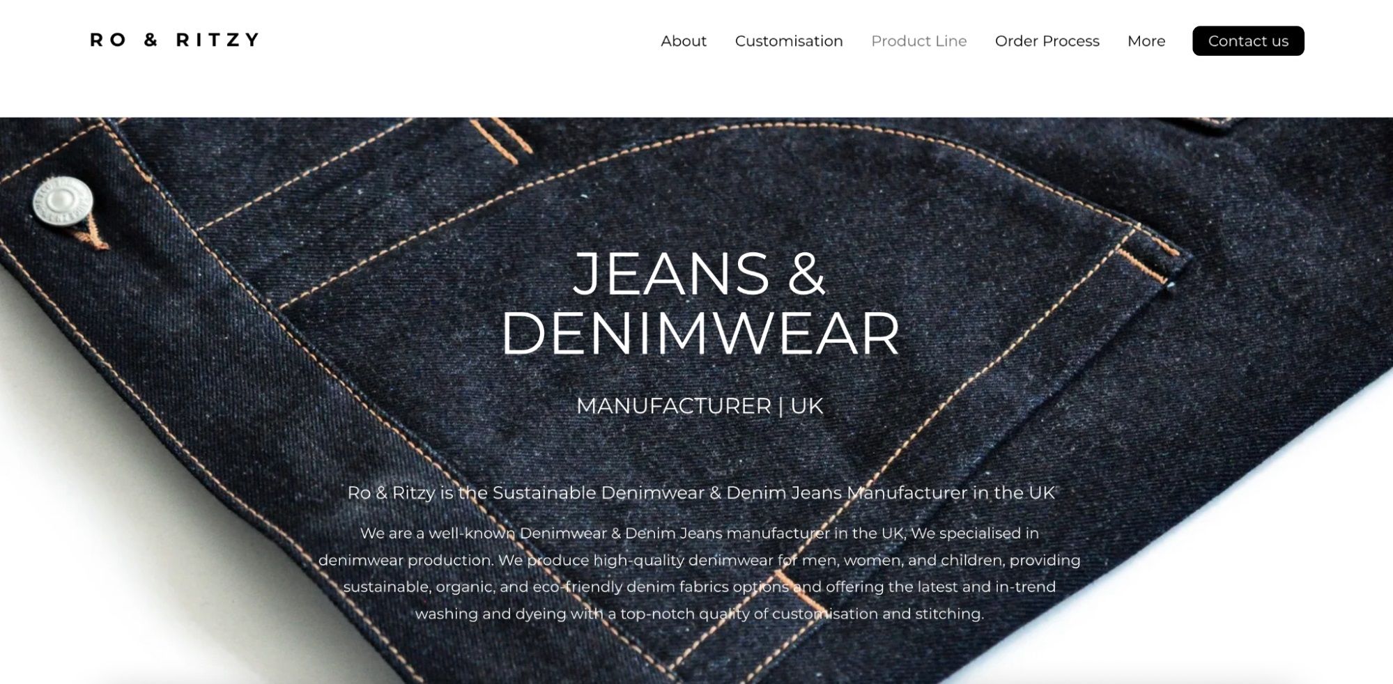1393x684 pixels.
Task: Go to the Order Process page
Action: pyautogui.click(x=1047, y=41)
